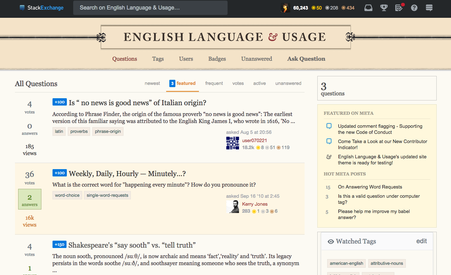
Task: Click "asked Sep 16 '10 at 2:45" timestamp
Action: click(253, 196)
